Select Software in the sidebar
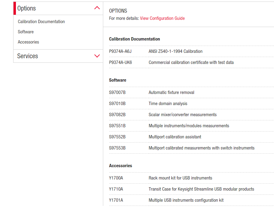 point(26,32)
